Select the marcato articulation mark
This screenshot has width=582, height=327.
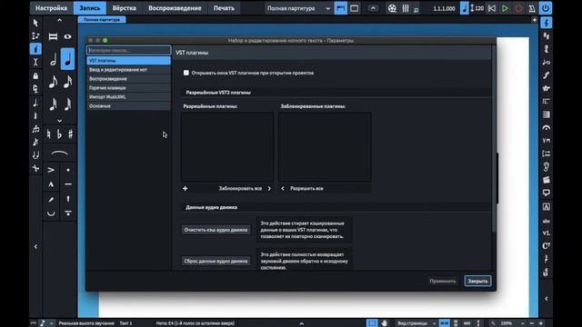point(51,184)
